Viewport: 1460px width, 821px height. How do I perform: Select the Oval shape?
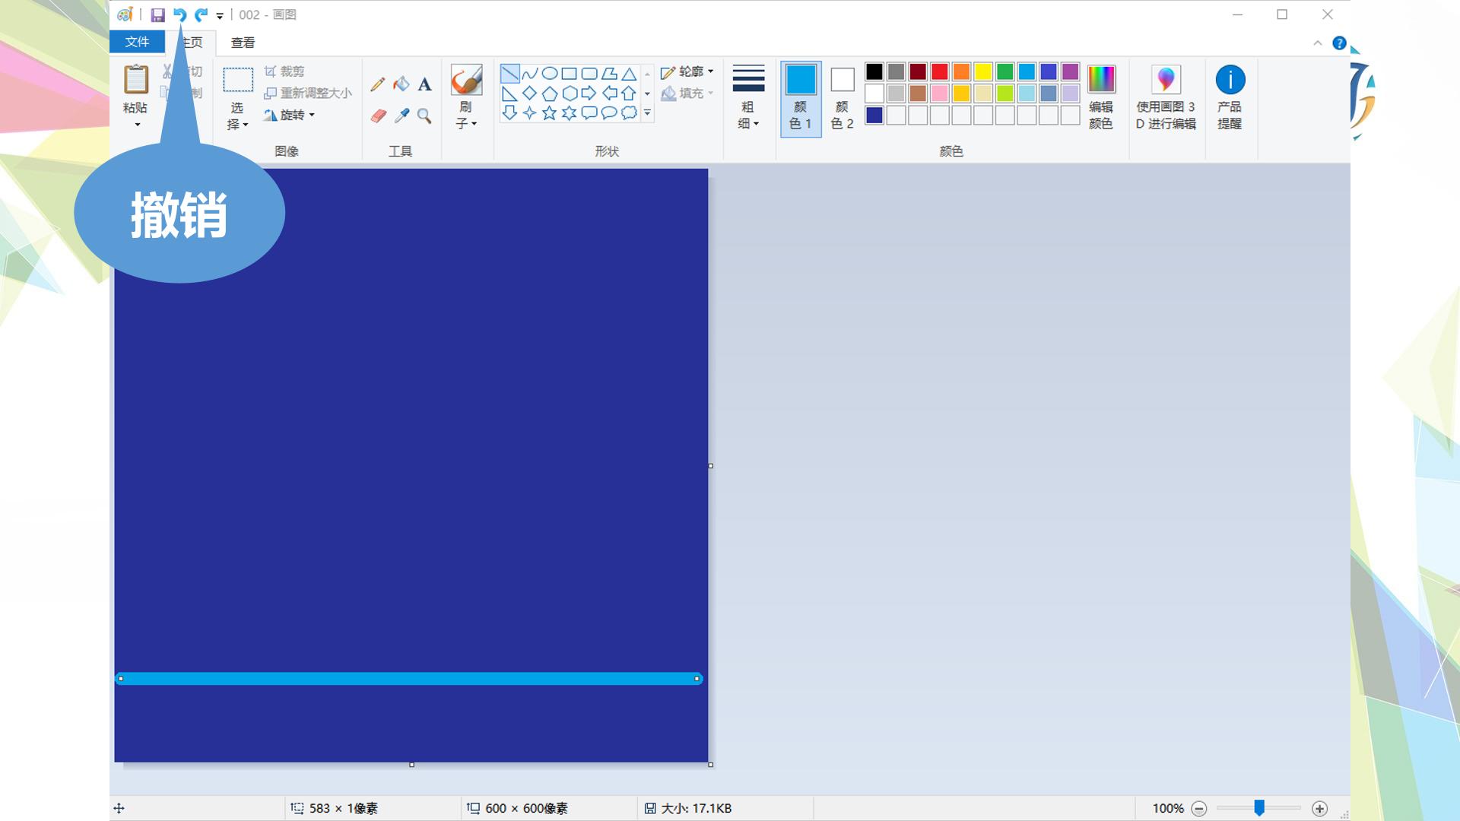pos(549,74)
